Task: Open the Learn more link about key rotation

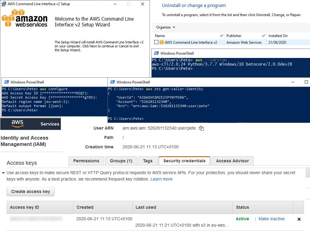Action: point(162,179)
